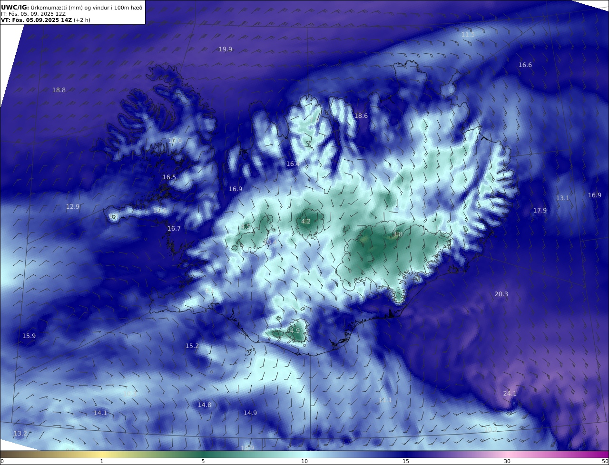Select the 18.6 value on the map

coord(361,116)
